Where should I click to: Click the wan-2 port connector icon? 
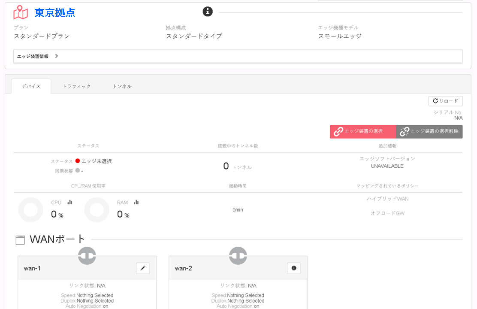[x=238, y=256]
